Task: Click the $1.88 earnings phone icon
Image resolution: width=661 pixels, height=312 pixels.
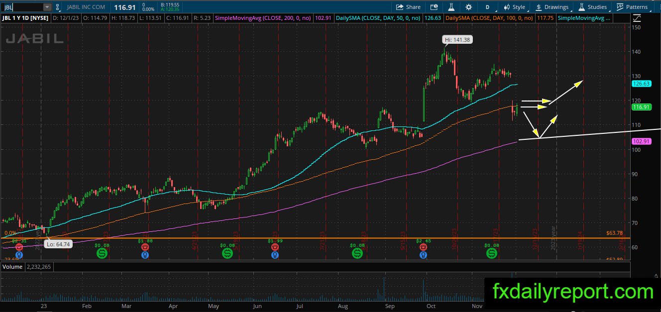Action: pos(145,247)
